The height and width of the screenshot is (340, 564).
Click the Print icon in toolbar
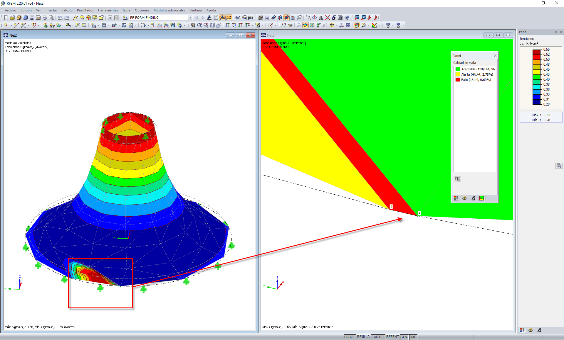[x=45, y=18]
